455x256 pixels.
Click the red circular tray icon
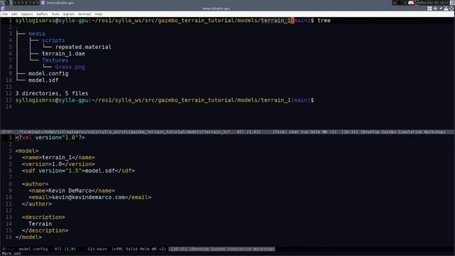(x=417, y=3)
